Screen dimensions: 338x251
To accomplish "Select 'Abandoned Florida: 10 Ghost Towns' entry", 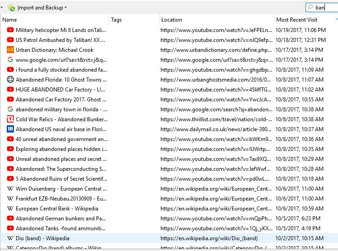I will 61,80.
